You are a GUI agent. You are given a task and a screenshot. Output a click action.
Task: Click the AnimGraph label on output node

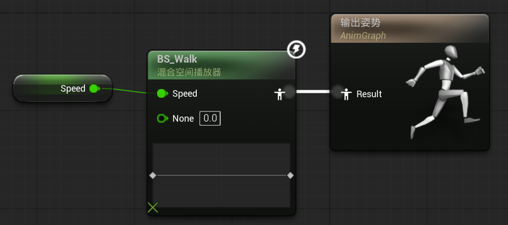point(363,36)
